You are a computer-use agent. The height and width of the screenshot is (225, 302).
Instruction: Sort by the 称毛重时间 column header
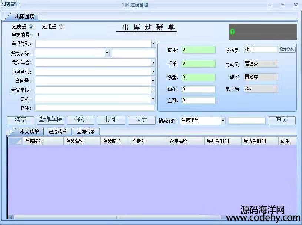223,141
